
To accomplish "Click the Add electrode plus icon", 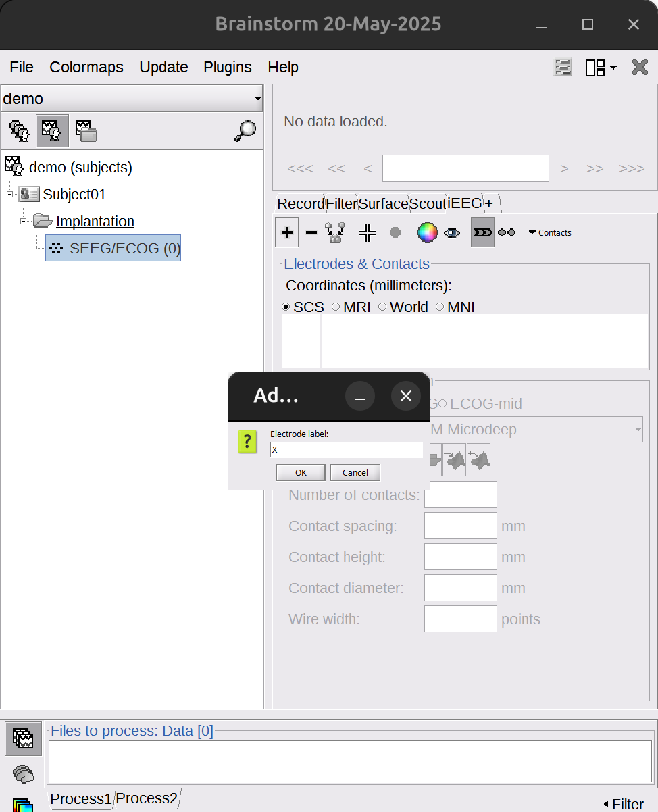I will click(287, 232).
